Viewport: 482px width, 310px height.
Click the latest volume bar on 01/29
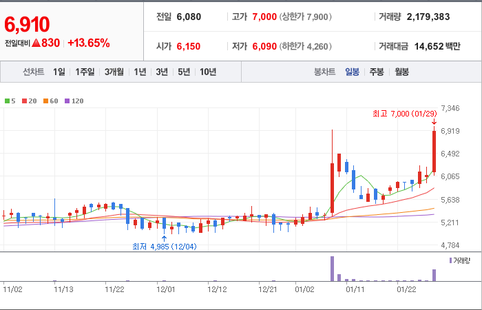click(434, 276)
